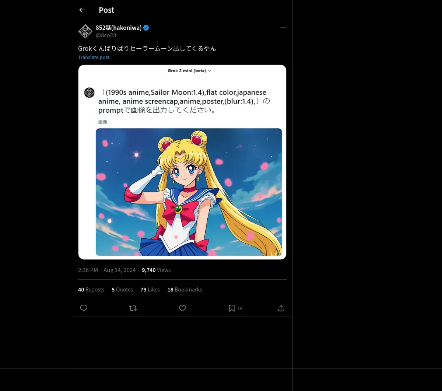Click the blue verified badge

point(146,28)
